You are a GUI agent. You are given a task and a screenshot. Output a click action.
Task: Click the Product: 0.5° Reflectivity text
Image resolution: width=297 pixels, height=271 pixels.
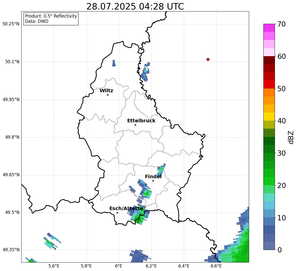coord(51,16)
